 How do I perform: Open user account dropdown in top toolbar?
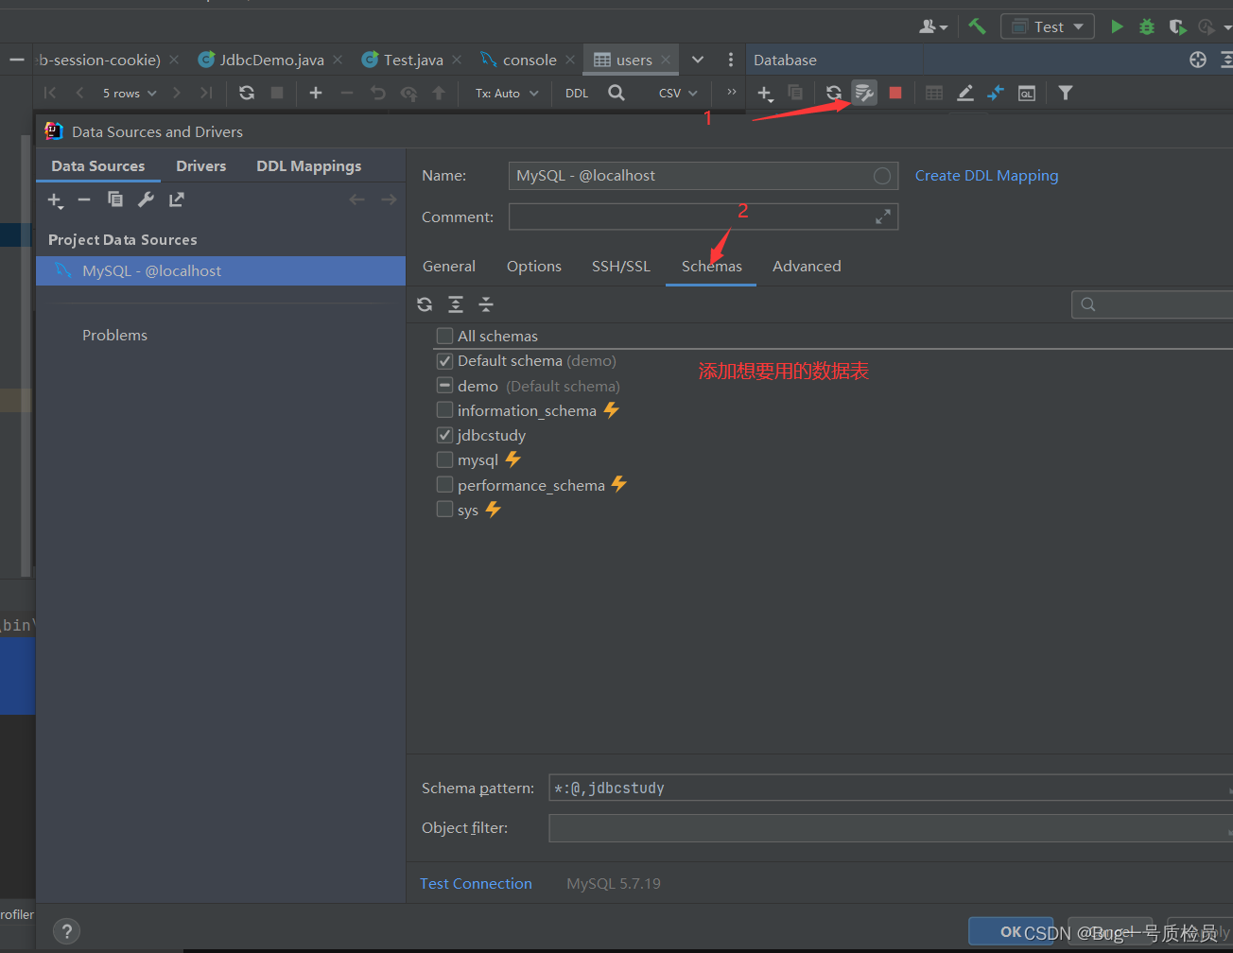pyautogui.click(x=933, y=26)
